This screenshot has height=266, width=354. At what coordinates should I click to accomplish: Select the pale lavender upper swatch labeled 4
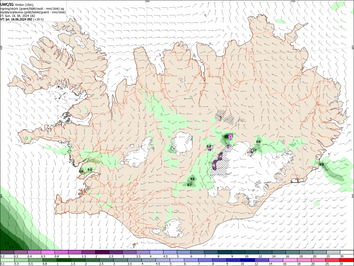(x=156, y=252)
